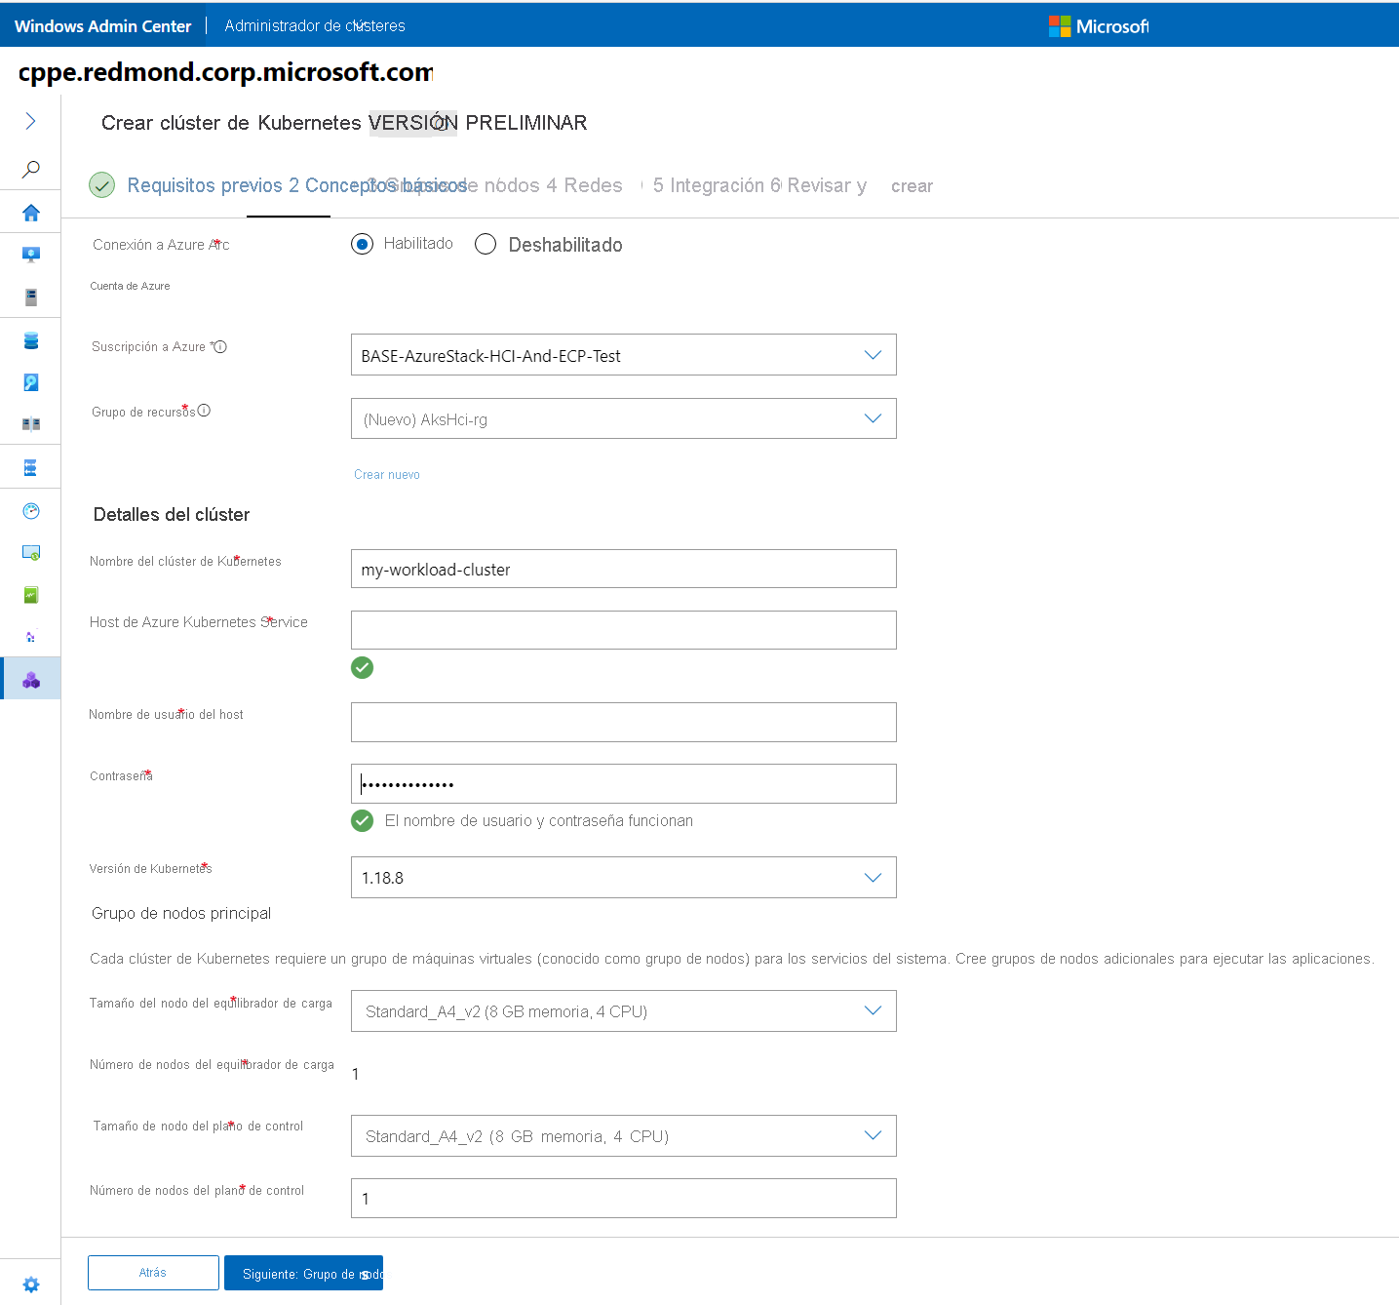Go to the 6 Revisar y crear step
Screen dimensions: 1399x1305
pyautogui.click(x=851, y=185)
